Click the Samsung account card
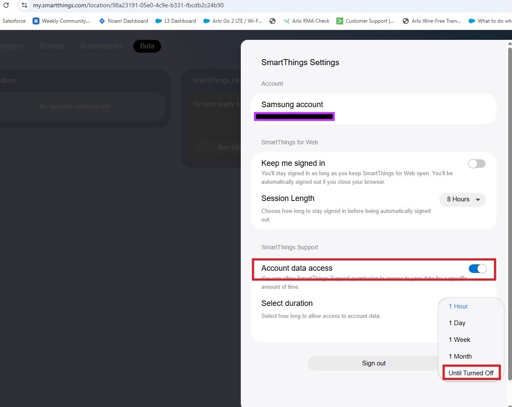 [374, 109]
